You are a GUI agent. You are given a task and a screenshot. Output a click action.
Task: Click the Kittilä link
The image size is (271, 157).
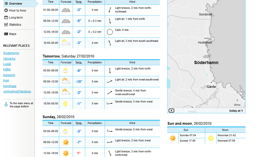(x=7, y=69)
